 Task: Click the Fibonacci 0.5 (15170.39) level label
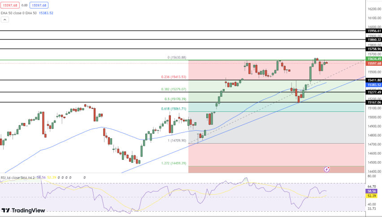pos(175,99)
